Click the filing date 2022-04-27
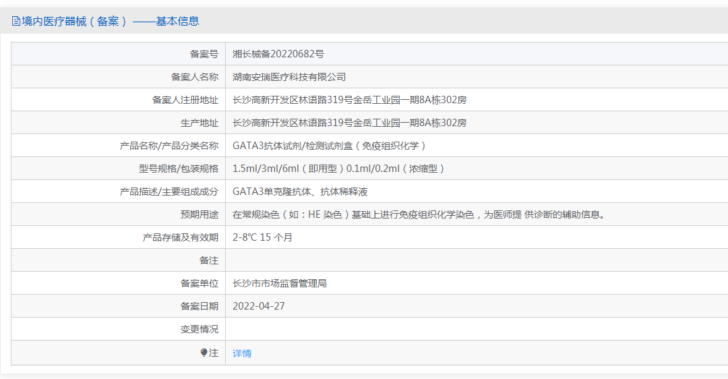 tap(259, 306)
